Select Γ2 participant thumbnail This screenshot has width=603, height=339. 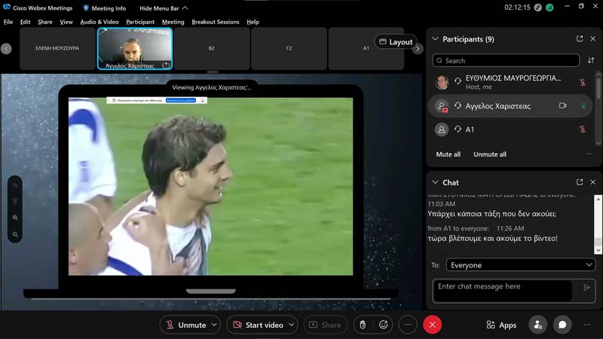click(x=289, y=48)
